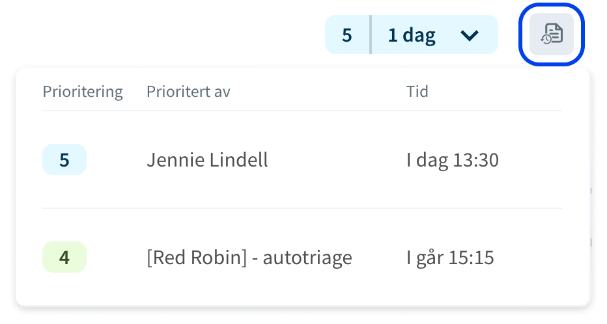
Task: Open the priority history log icon
Action: tap(551, 34)
